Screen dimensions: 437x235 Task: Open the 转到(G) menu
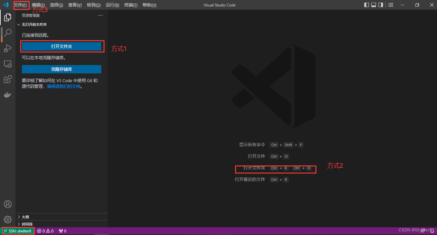click(x=94, y=5)
